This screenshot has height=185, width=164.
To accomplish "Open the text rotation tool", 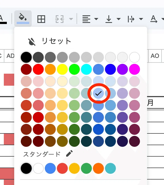I will click(154, 19).
